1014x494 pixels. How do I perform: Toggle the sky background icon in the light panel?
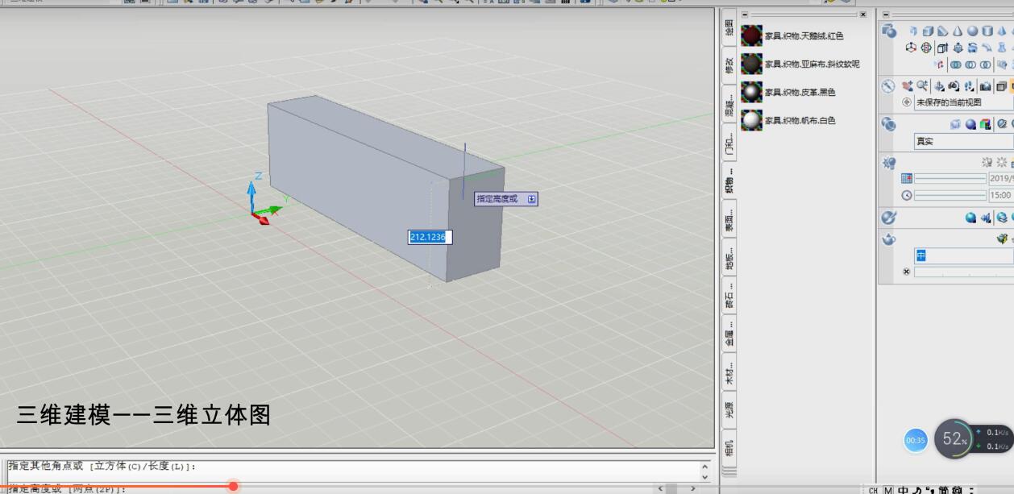click(1001, 163)
